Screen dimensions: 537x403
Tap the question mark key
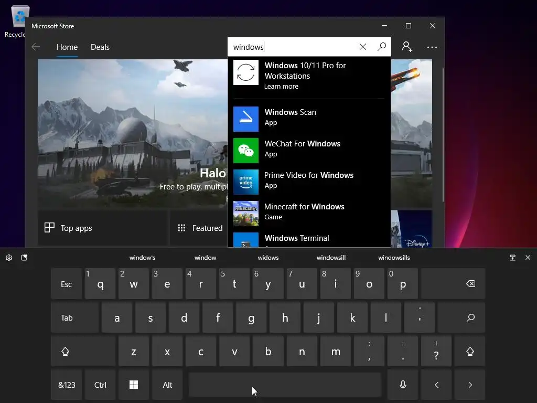tap(436, 351)
